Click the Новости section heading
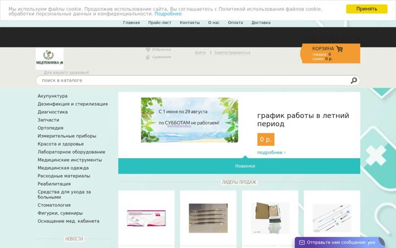The height and width of the screenshot is (248, 396). pyautogui.click(x=74, y=239)
